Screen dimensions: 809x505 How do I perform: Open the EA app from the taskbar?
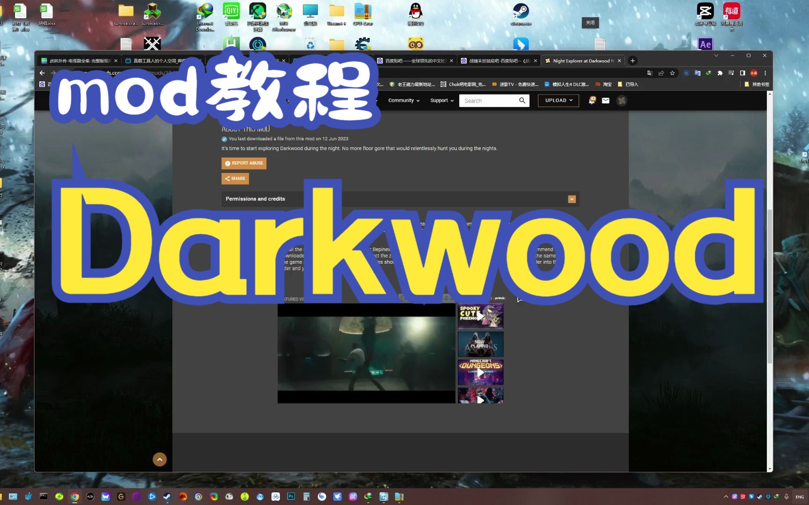coord(183,497)
